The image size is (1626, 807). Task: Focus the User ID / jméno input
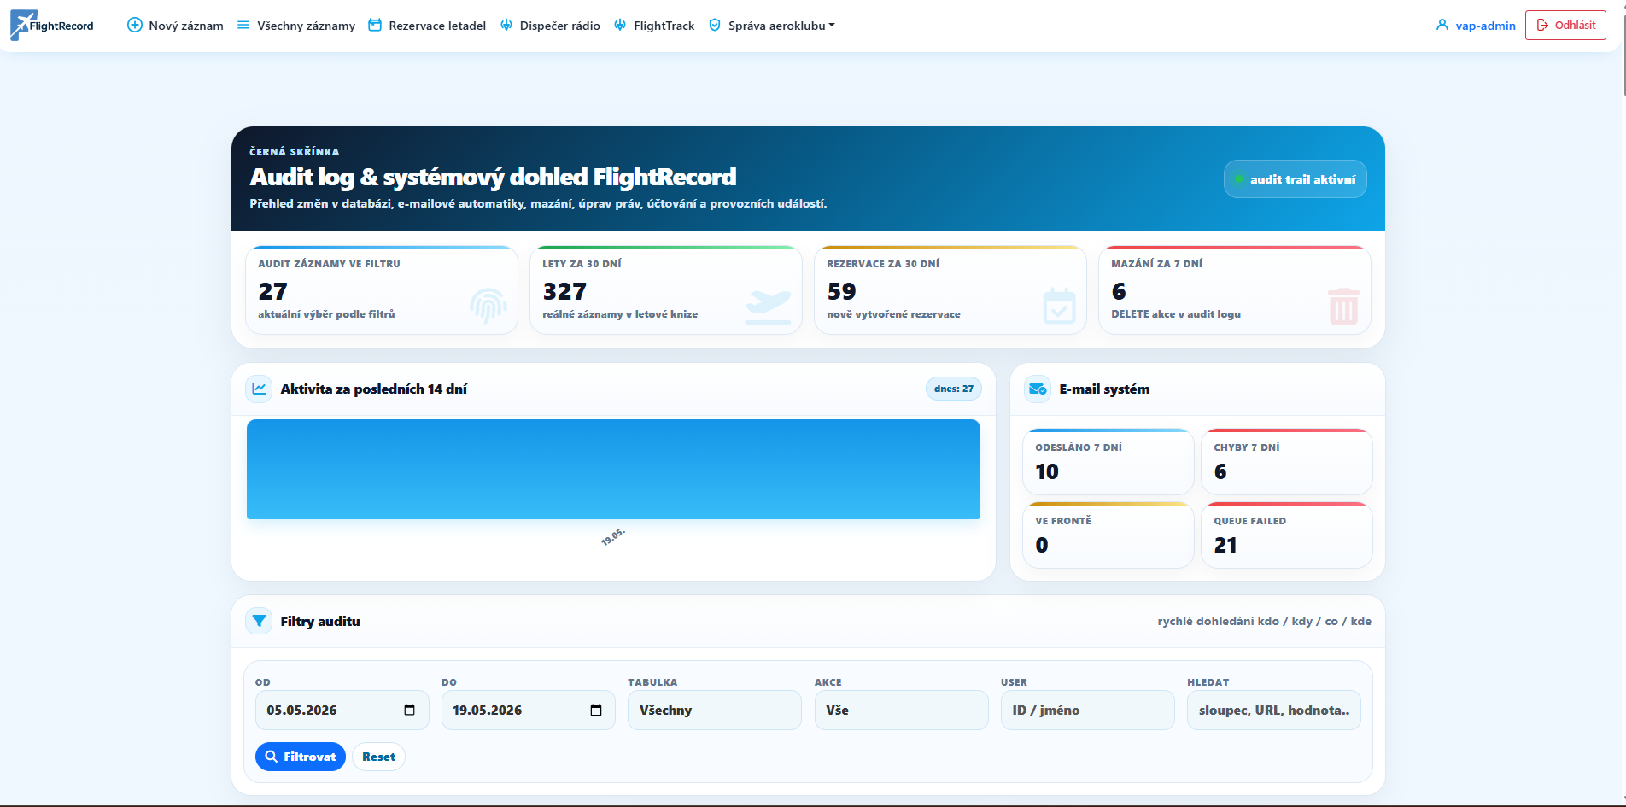tap(1087, 711)
